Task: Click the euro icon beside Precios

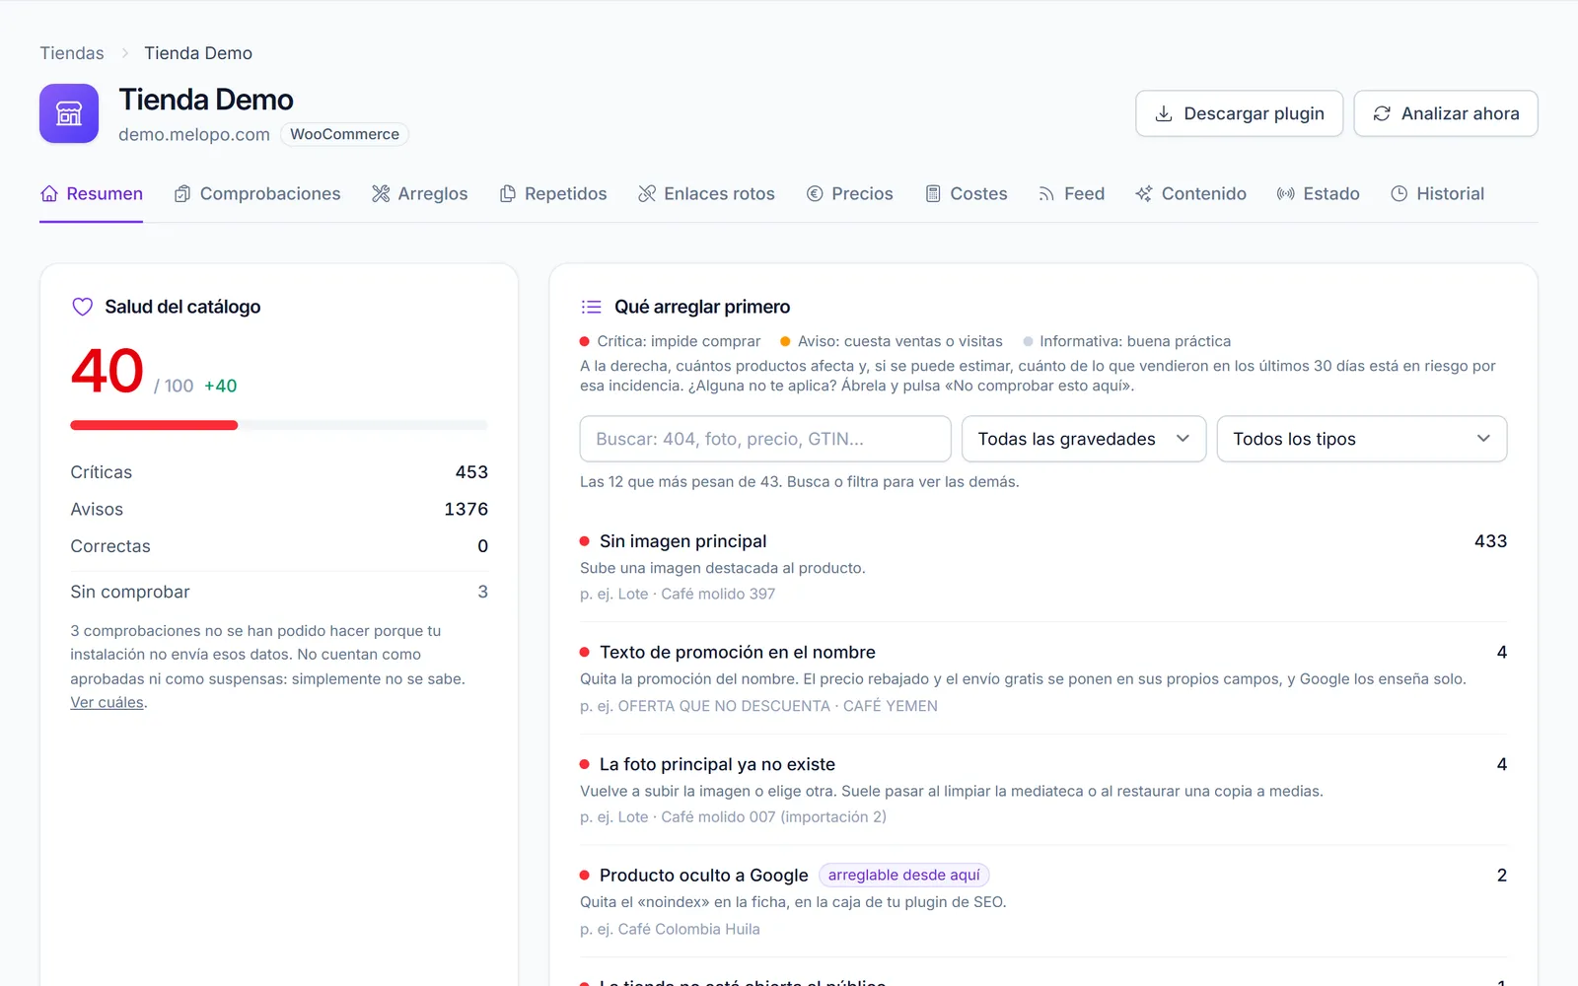Action: pyautogui.click(x=815, y=193)
